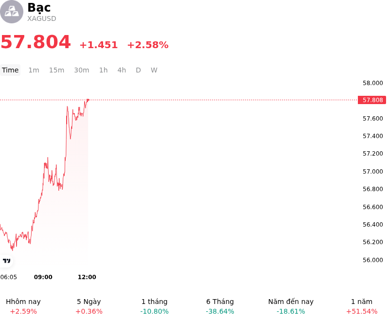The image size is (389, 321).
Task: Open the TradingView logo badge
Action: point(6,261)
